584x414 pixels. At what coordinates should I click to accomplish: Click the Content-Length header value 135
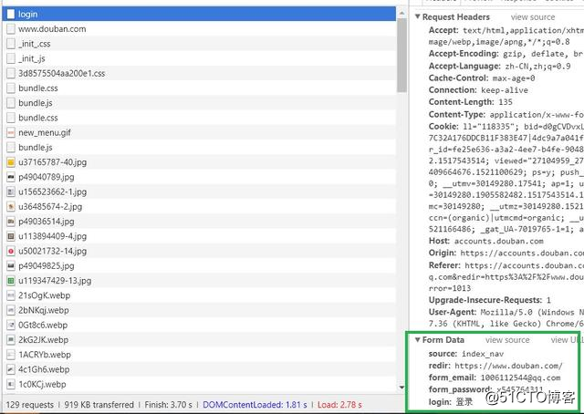click(506, 102)
